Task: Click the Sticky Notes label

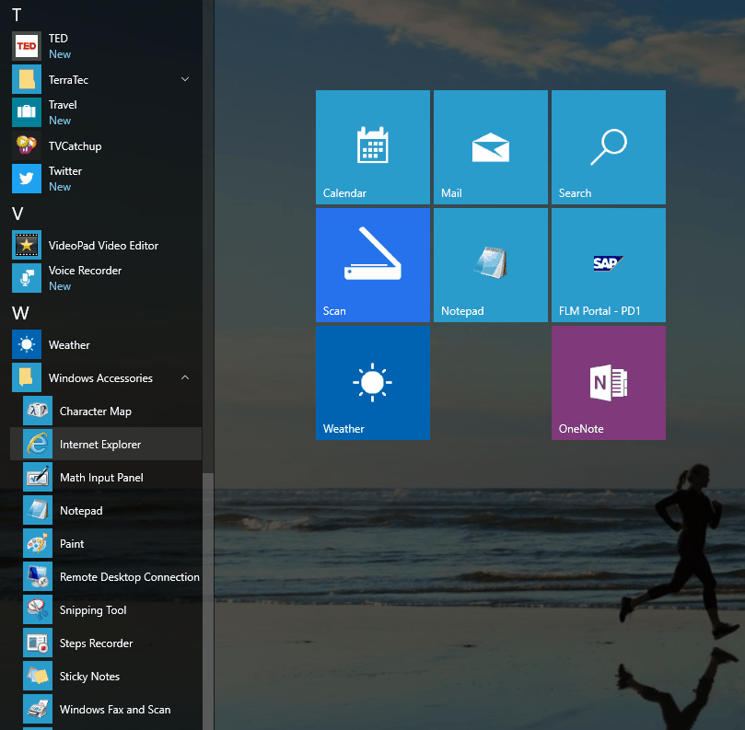Action: point(90,677)
